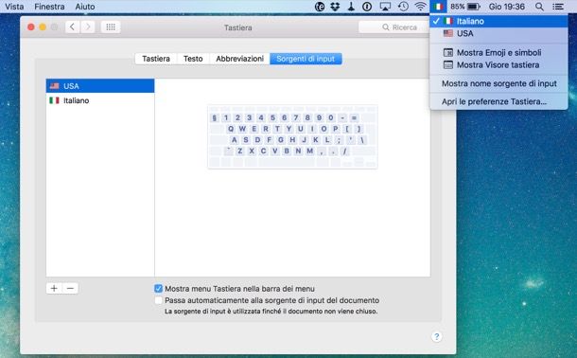
Task: Enable Passa automaticamente alla sorgente di input
Action: [x=158, y=300]
